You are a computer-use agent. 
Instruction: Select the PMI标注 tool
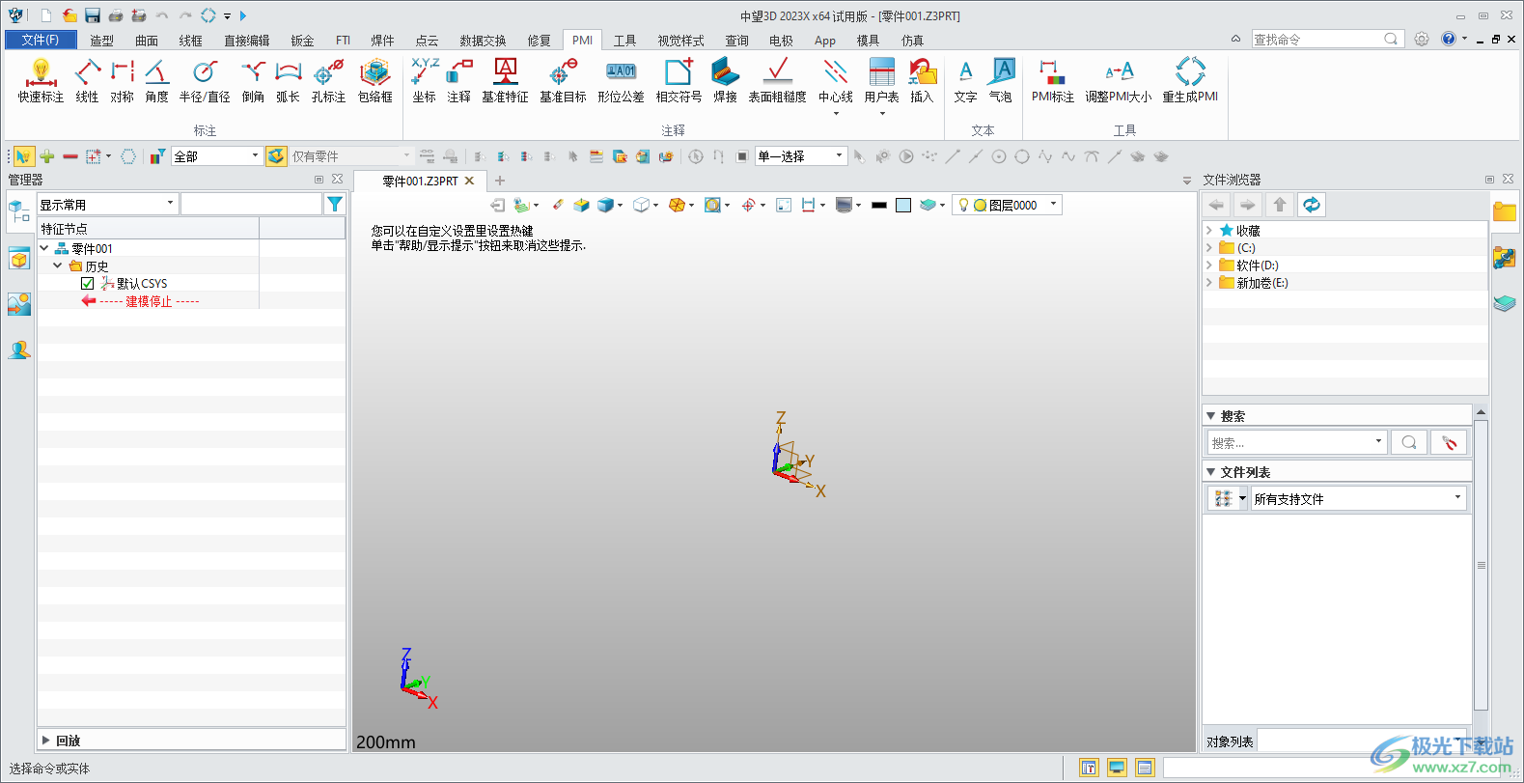pyautogui.click(x=1052, y=80)
